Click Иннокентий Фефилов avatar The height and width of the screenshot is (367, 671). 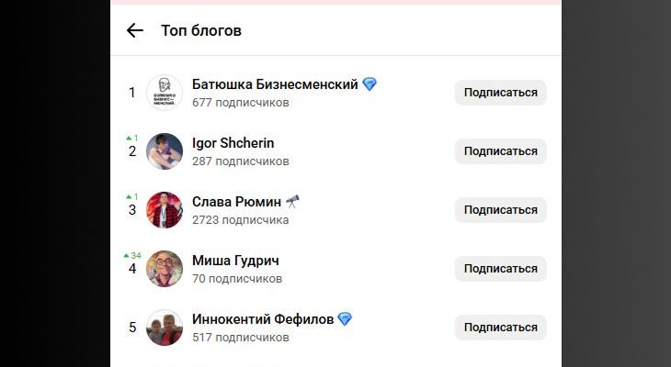tap(165, 328)
